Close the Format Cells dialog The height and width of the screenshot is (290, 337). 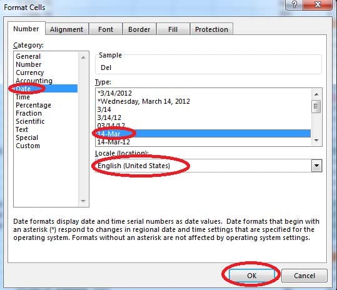(x=318, y=4)
